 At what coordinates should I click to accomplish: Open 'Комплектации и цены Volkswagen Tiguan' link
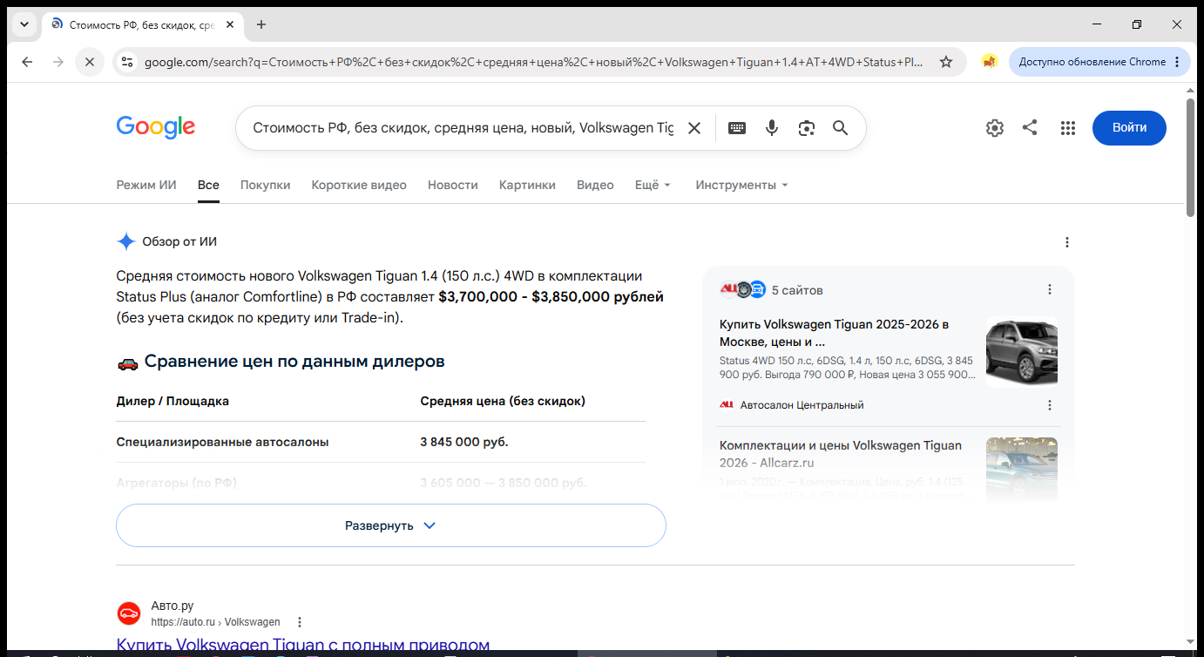click(841, 454)
